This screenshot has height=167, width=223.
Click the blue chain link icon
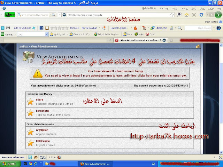pyautogui.click(x=153, y=28)
